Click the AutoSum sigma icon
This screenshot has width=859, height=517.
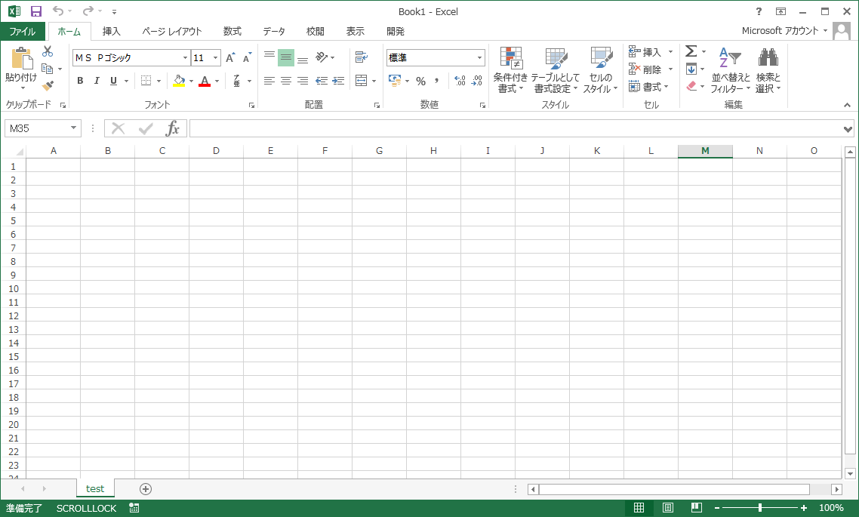click(691, 51)
